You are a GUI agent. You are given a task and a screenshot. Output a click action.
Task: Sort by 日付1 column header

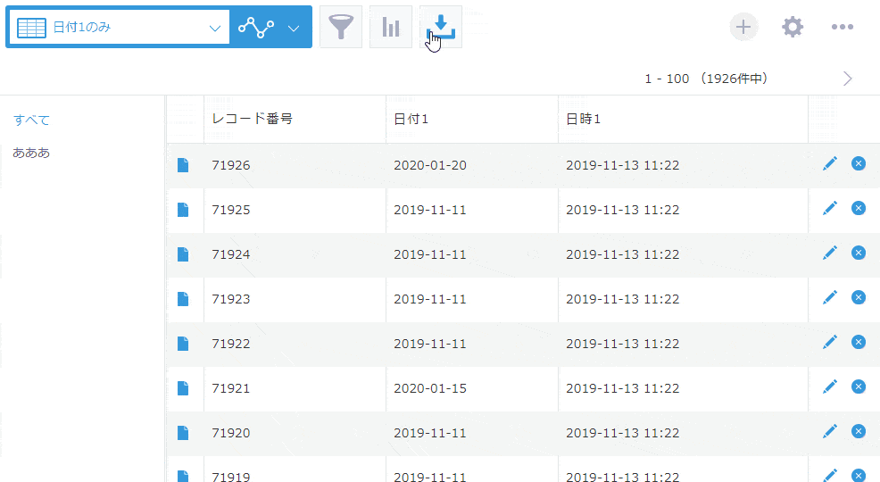[411, 119]
